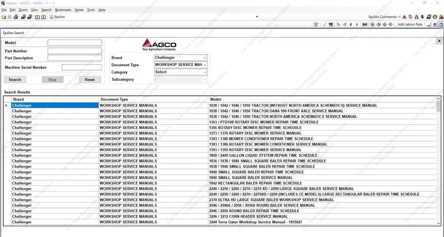Click the gray up arrow icon

pos(373,25)
